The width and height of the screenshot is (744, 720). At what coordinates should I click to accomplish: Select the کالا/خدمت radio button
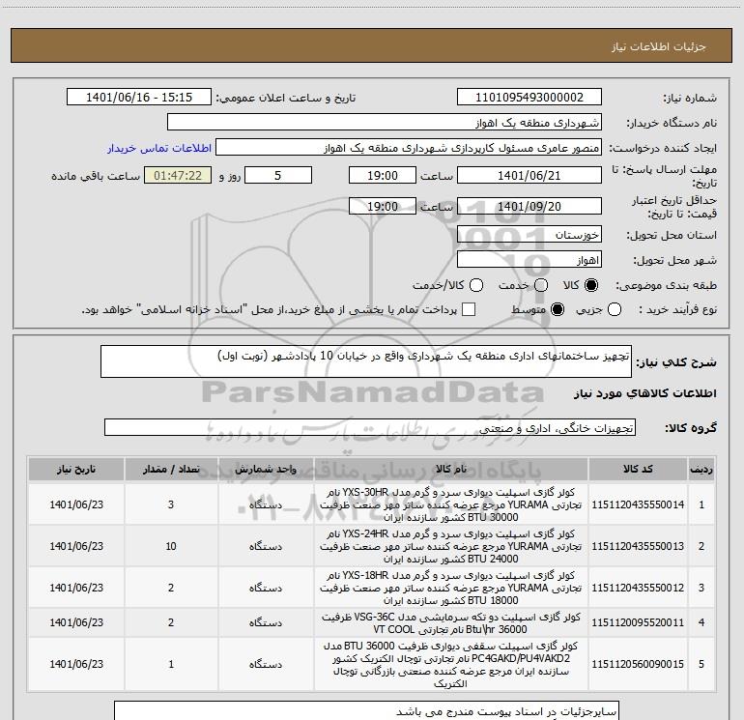pos(476,285)
